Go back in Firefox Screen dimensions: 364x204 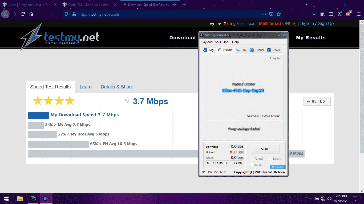5,14
